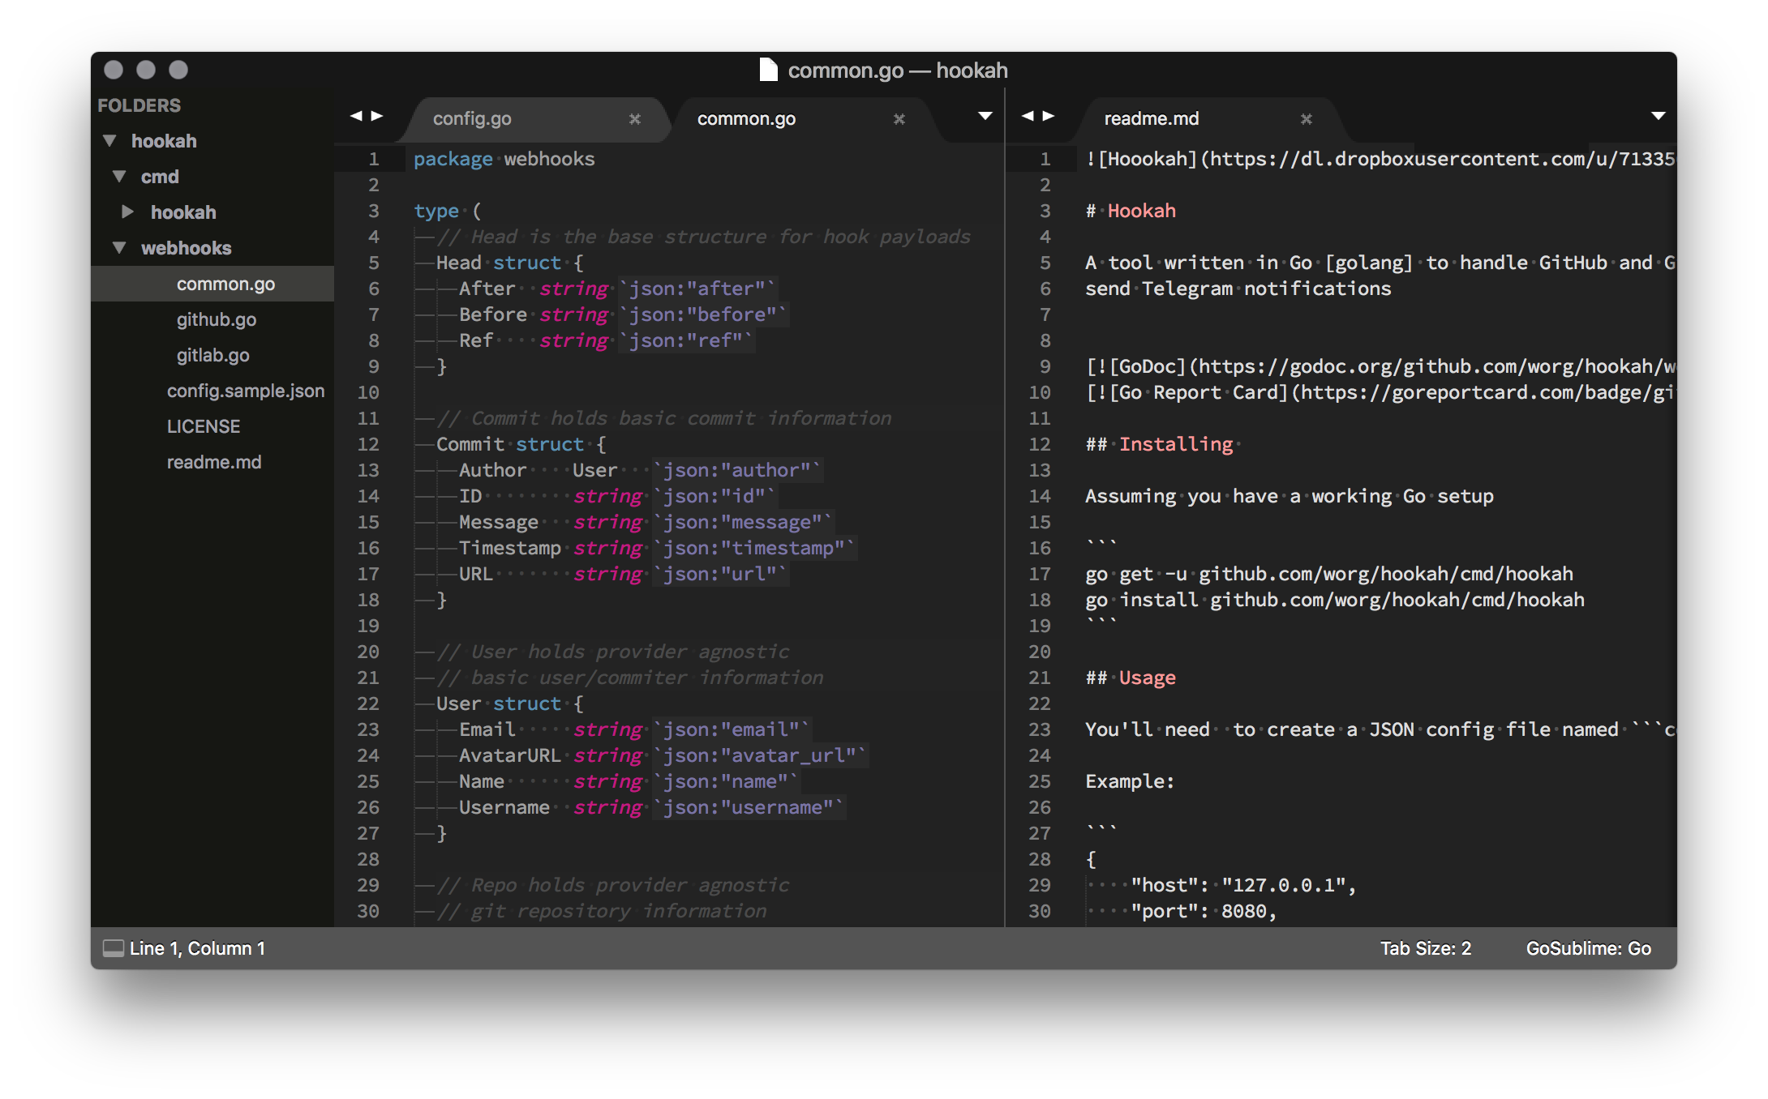Click 'Head struct {' line in common.go
This screenshot has width=1768, height=1099.
(x=509, y=263)
